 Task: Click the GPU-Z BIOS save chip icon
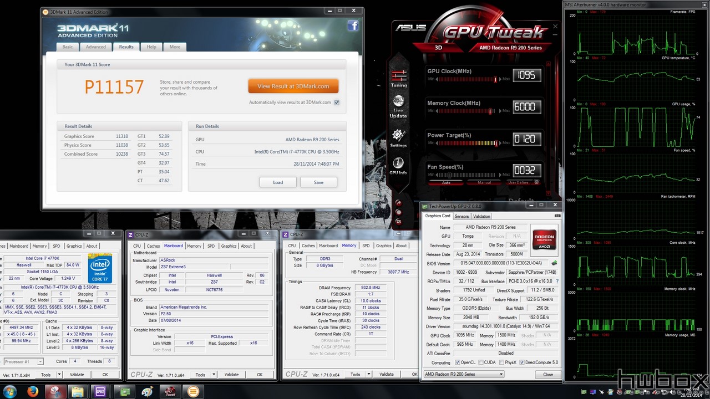click(554, 263)
